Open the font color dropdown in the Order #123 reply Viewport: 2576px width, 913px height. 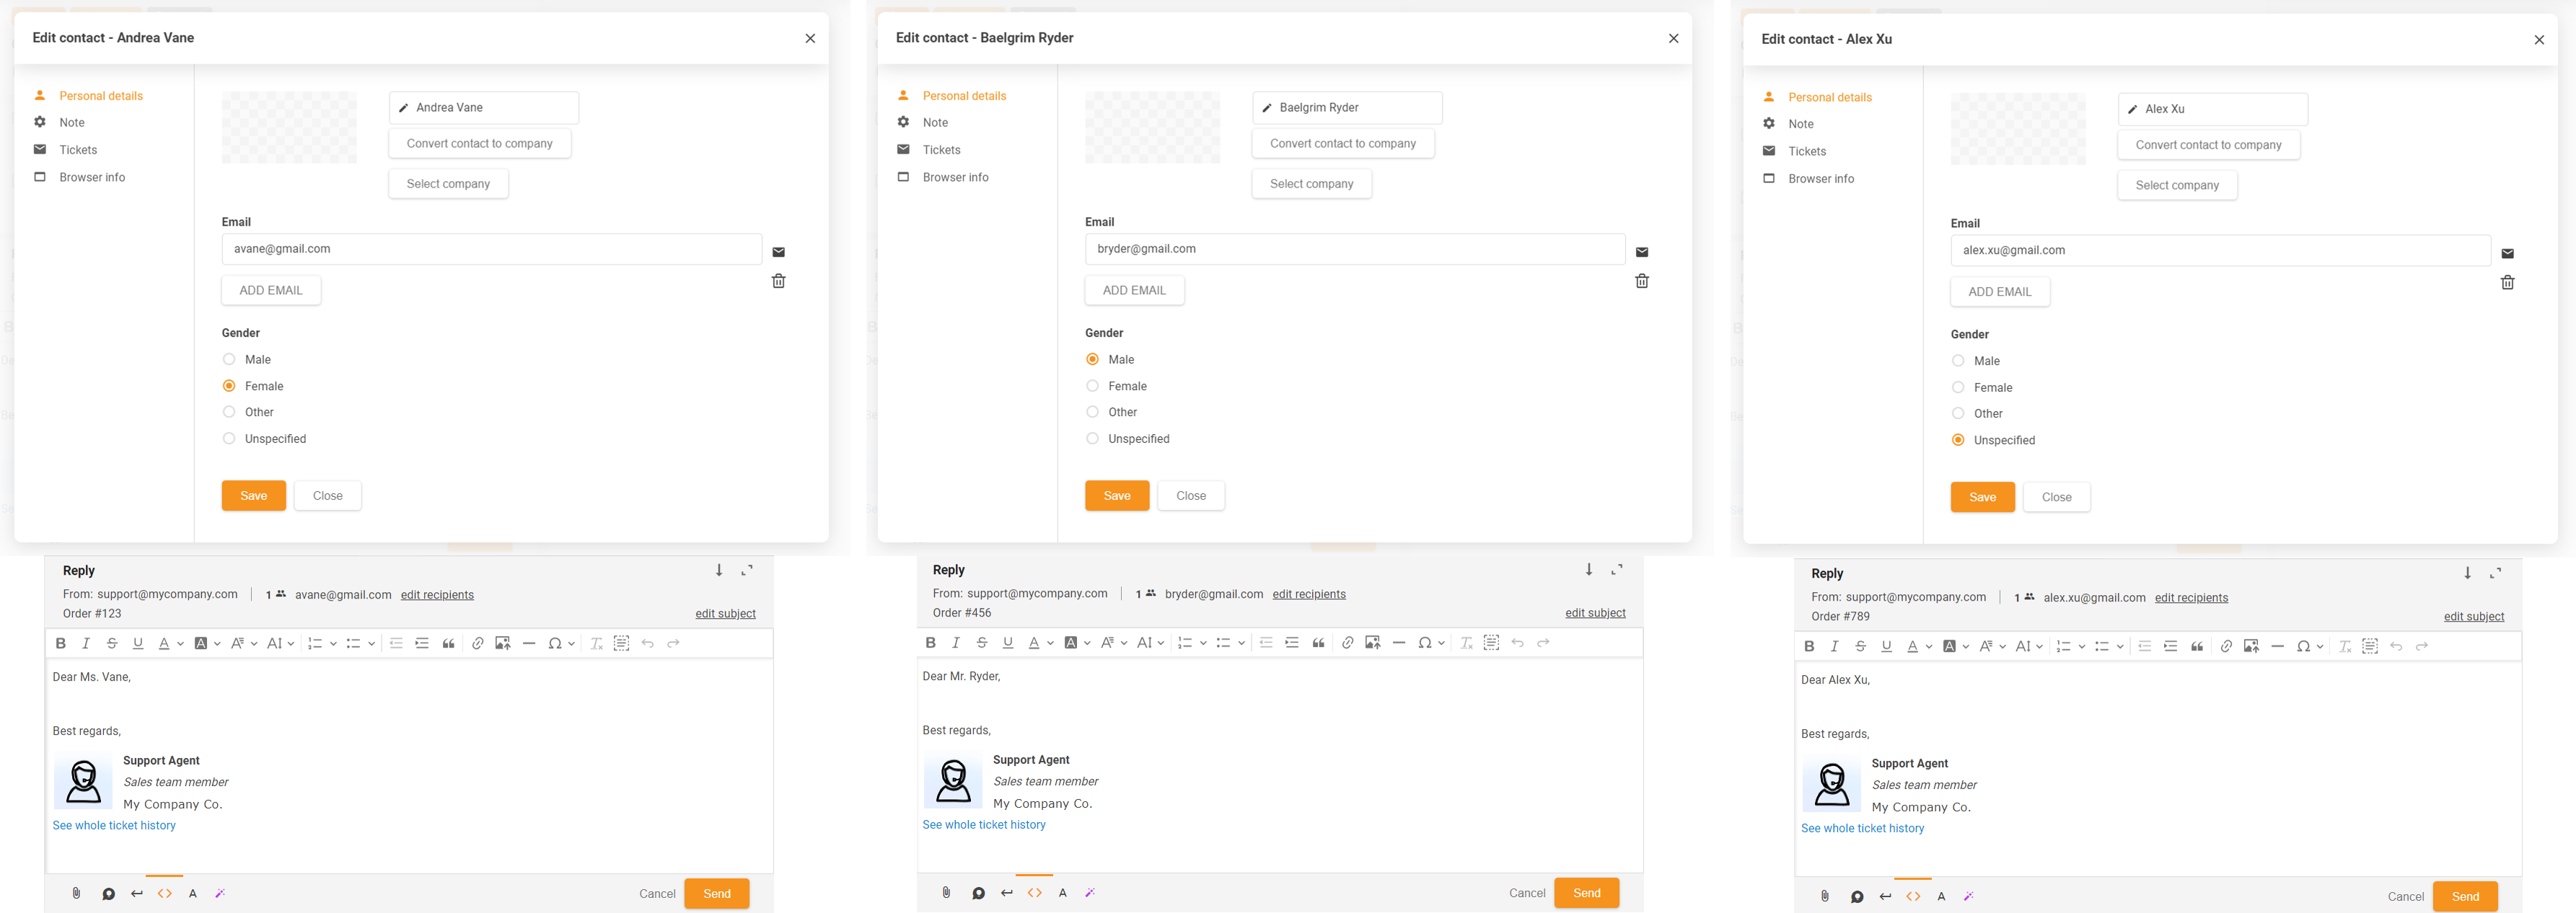pos(180,643)
